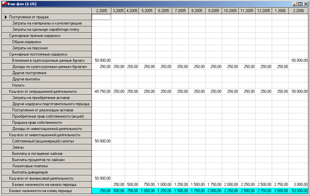This screenshot has width=310, height=196.
Task: Select row 'Доходы по краткосрочным ценным бумагам'
Action: coord(47,67)
